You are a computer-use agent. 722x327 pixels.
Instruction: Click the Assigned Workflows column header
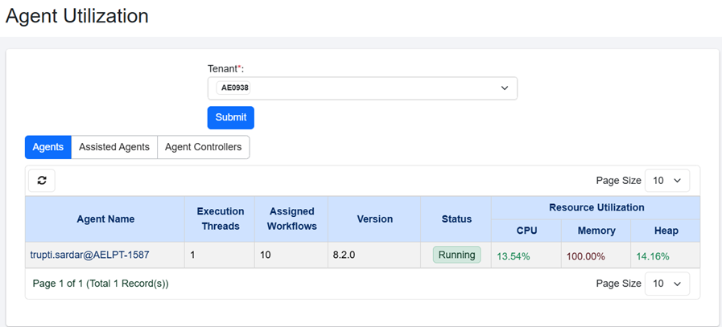(x=292, y=219)
